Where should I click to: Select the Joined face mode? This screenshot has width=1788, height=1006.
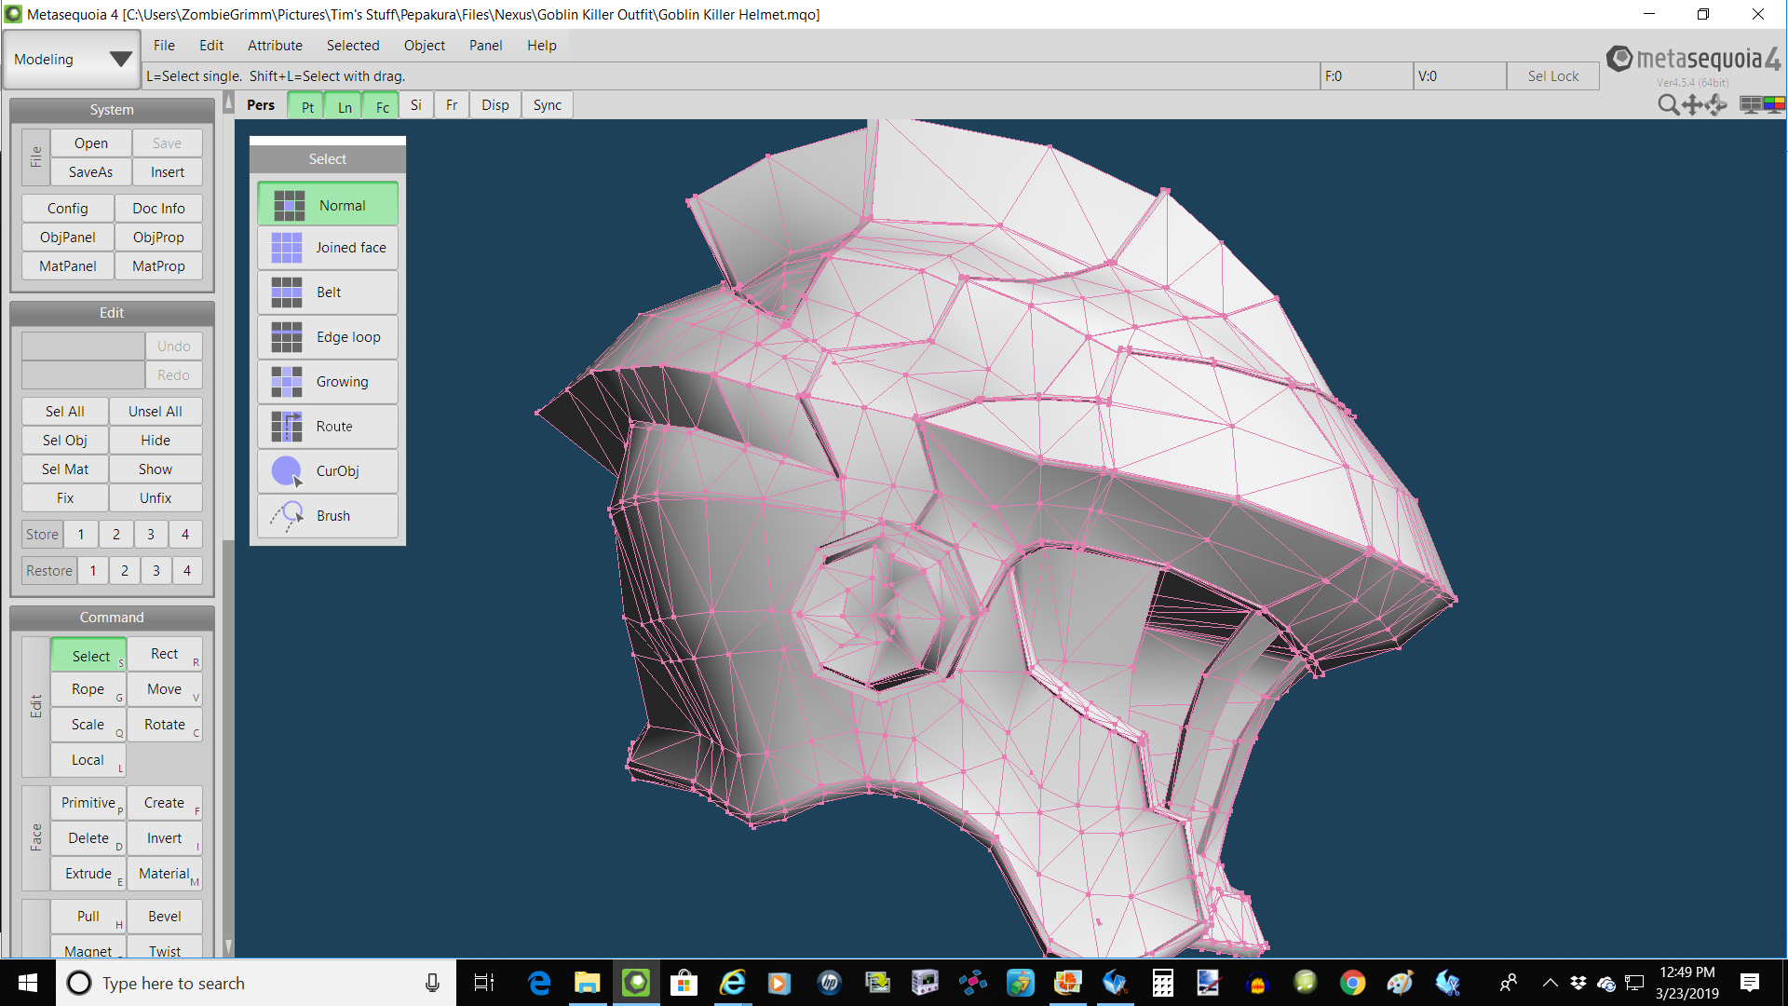coord(328,248)
